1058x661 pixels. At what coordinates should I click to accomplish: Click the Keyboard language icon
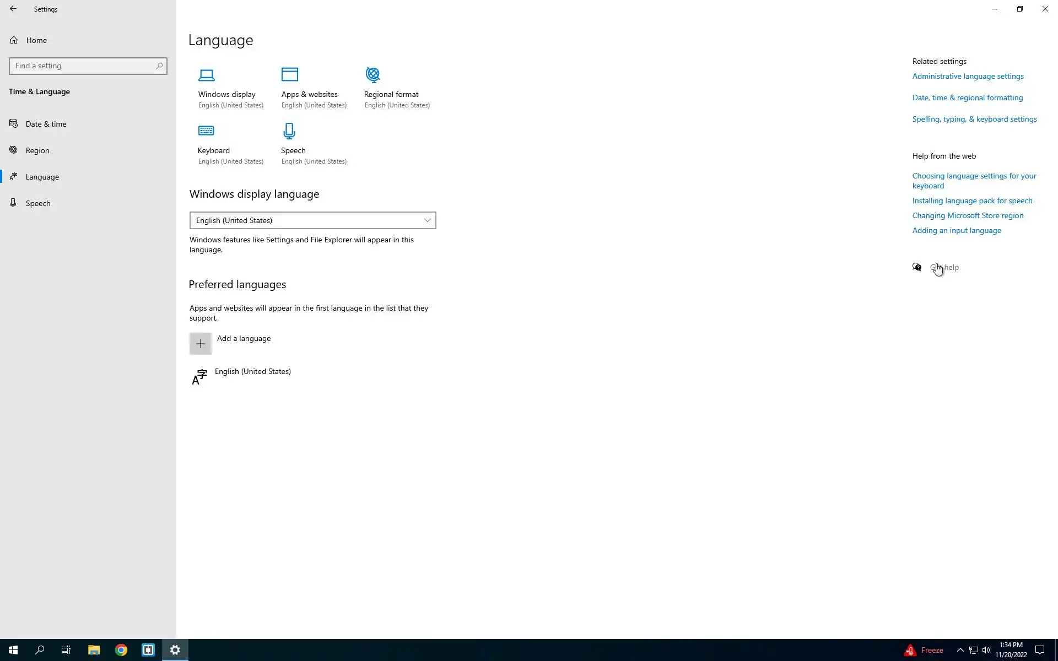[x=206, y=131]
